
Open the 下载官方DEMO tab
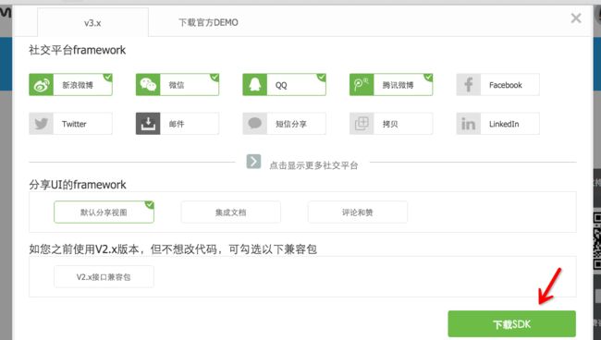click(209, 22)
